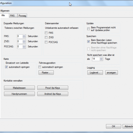Click the ZVEI seconds input field
133x133 pixels.
[20, 41]
